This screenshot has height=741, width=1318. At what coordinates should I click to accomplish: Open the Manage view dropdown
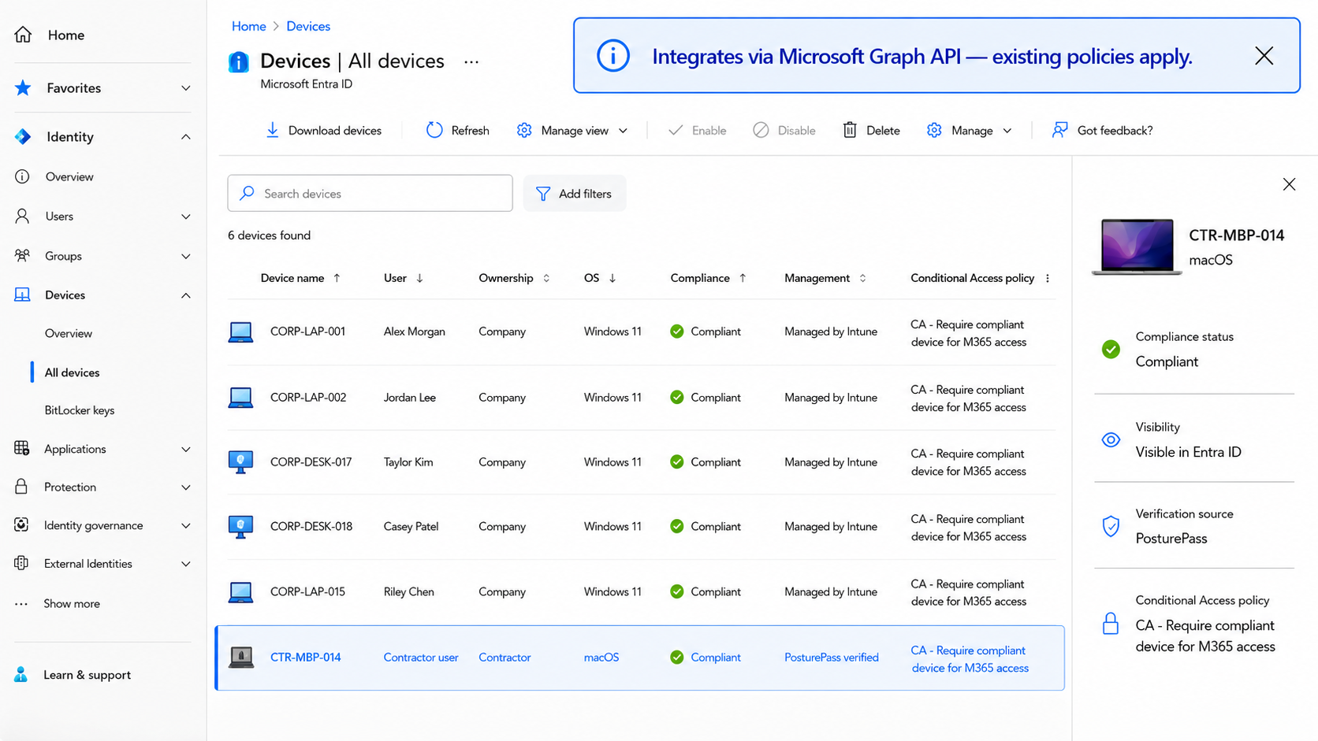(x=573, y=131)
